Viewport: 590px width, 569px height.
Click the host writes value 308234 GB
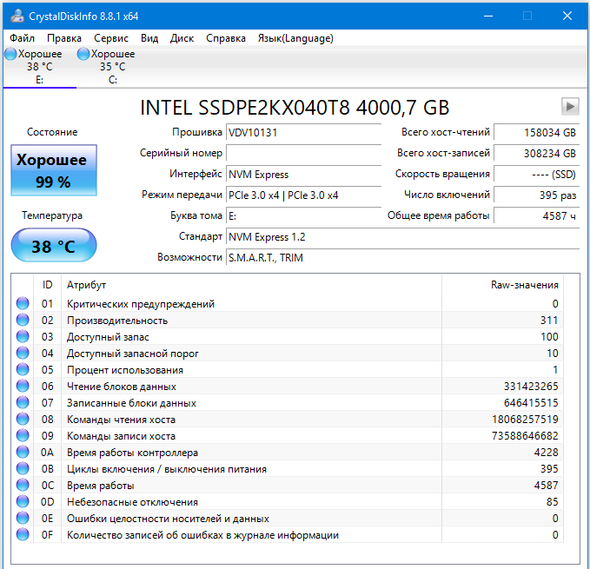click(x=536, y=154)
